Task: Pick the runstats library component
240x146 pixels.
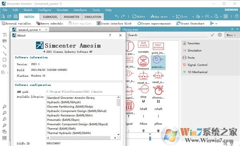Action: point(143,44)
